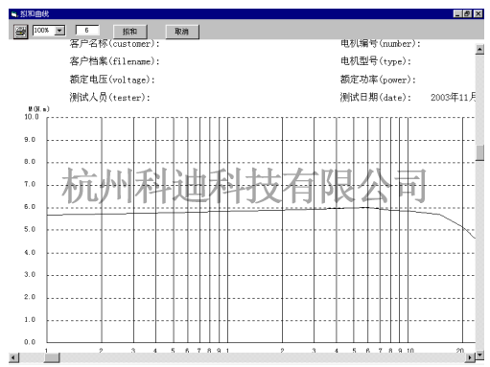Viewport: 490px width, 367px height.
Task: Click the vertical scrollbar thumb
Action: coord(479,153)
